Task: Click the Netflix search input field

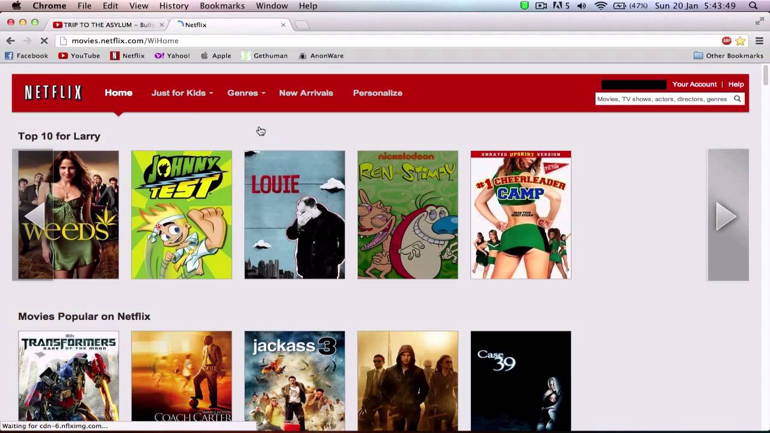Action: pyautogui.click(x=663, y=99)
